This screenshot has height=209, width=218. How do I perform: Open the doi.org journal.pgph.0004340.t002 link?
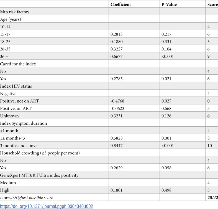coord(47,206)
